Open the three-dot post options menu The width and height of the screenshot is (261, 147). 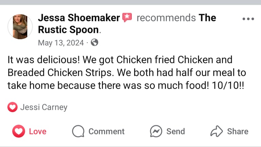[x=248, y=19]
